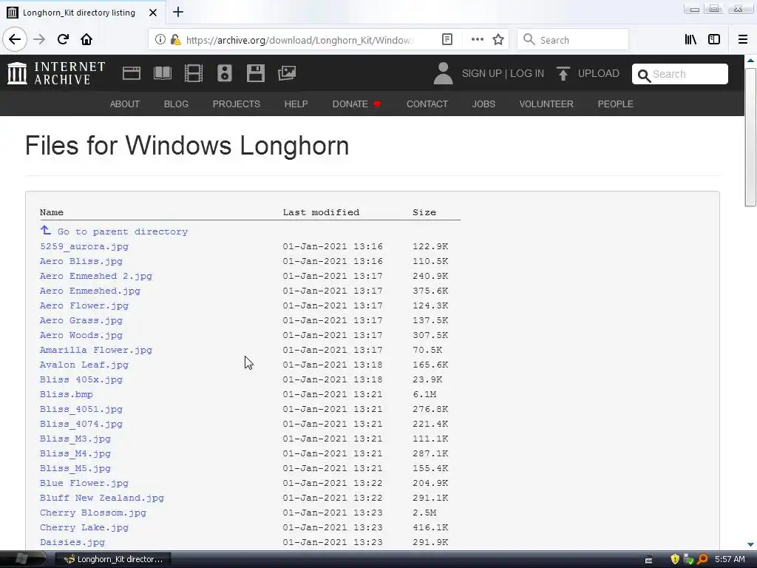Click the padlock warning icon in address bar
The height and width of the screenshot is (568, 757).
coord(176,40)
